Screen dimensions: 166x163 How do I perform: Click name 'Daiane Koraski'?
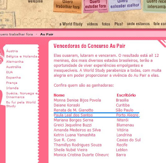click(x=67, y=105)
